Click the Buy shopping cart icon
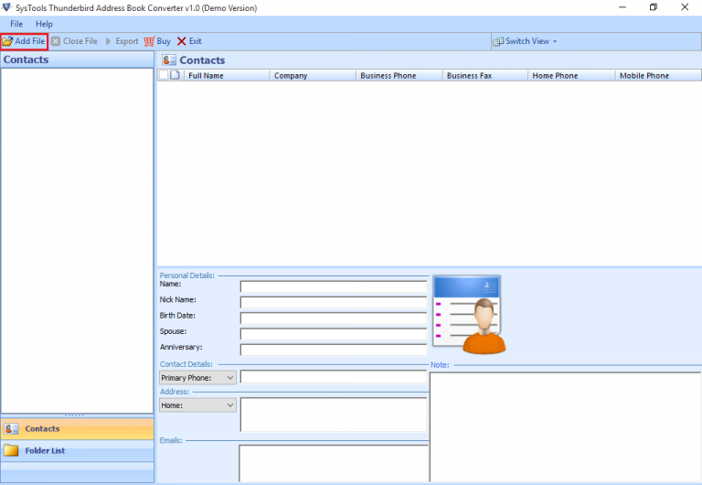 click(150, 41)
